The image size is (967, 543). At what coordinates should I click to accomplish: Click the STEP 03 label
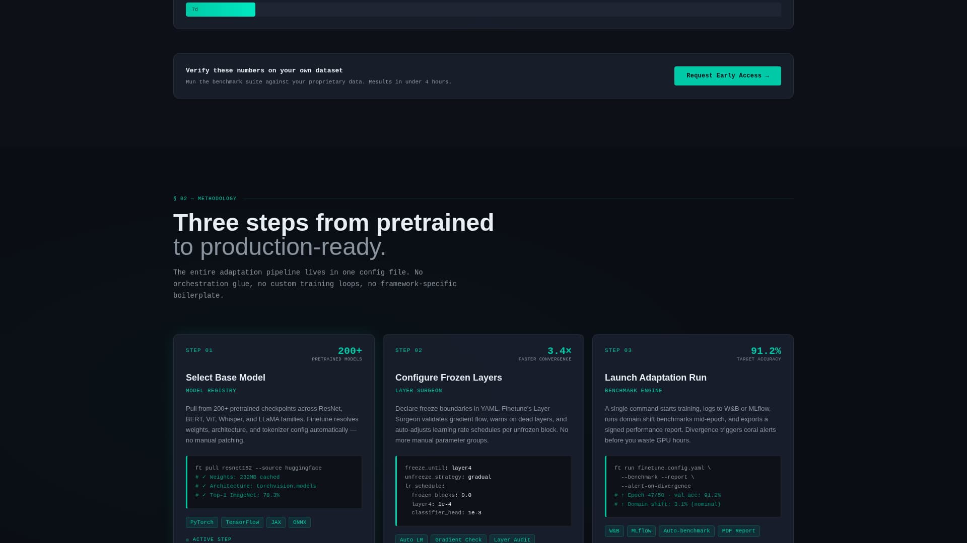(618, 350)
